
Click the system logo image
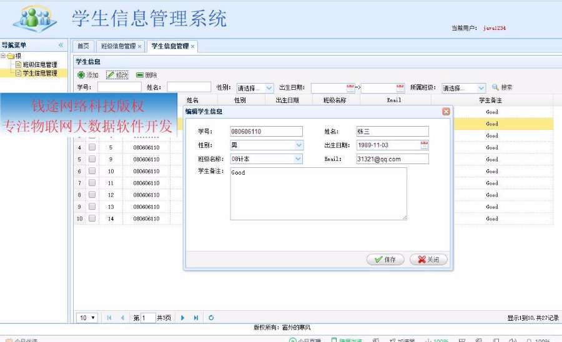(x=35, y=19)
